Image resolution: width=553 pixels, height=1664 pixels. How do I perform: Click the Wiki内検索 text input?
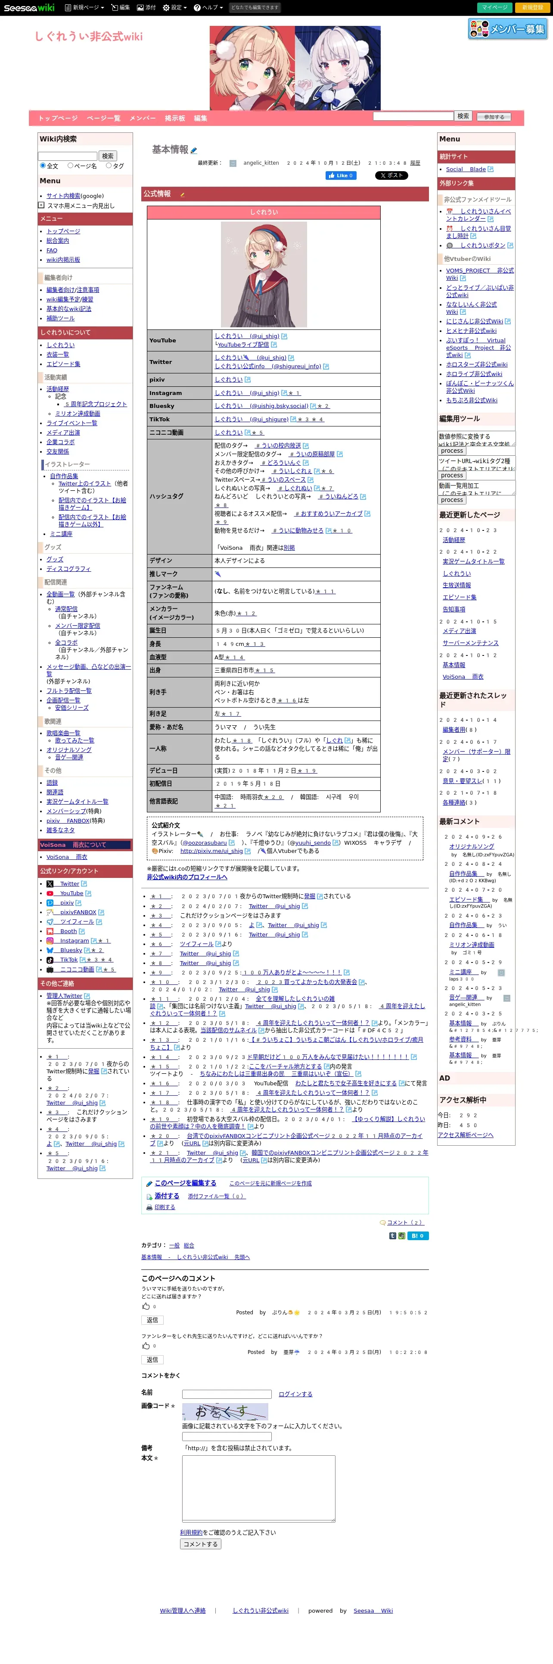(x=68, y=157)
